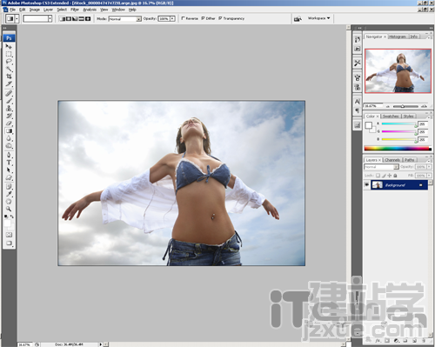Select the Move tool

coord(9,46)
